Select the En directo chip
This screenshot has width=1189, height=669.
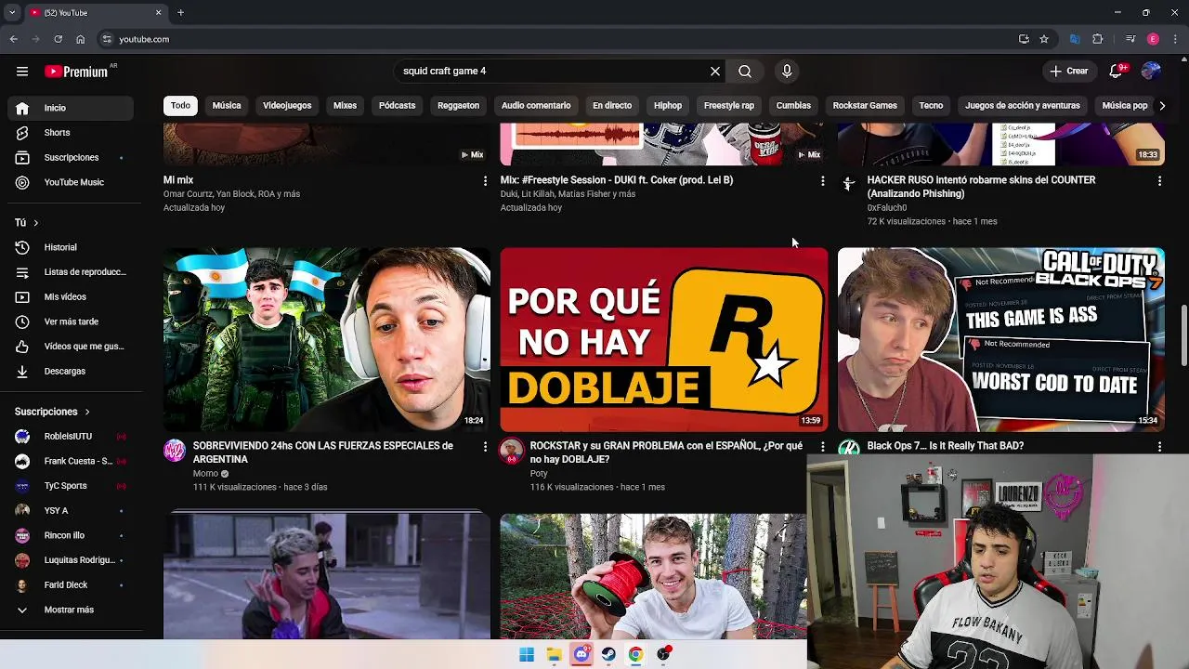[x=612, y=105]
